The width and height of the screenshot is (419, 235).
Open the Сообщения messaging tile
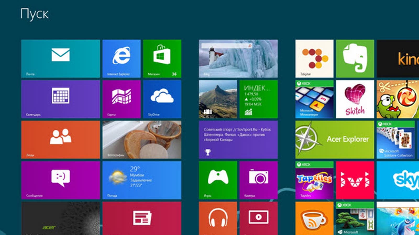click(x=60, y=180)
